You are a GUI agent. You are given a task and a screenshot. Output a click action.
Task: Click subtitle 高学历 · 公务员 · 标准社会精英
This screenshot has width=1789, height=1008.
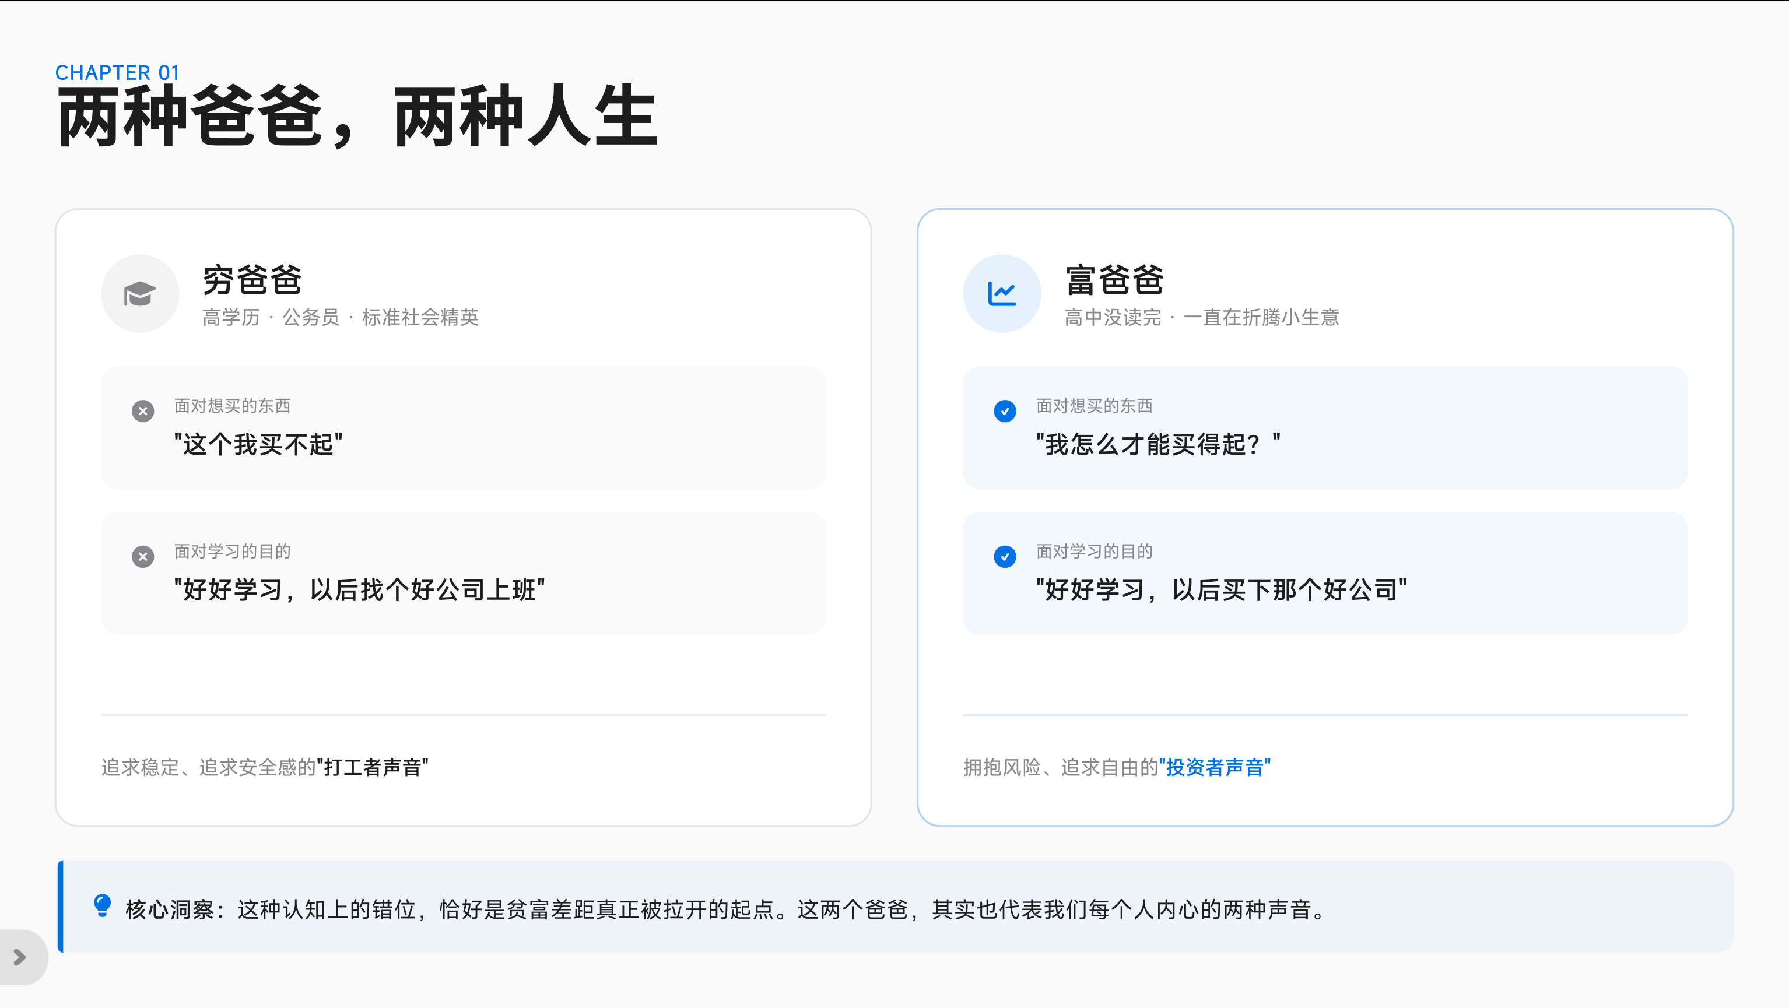tap(341, 317)
